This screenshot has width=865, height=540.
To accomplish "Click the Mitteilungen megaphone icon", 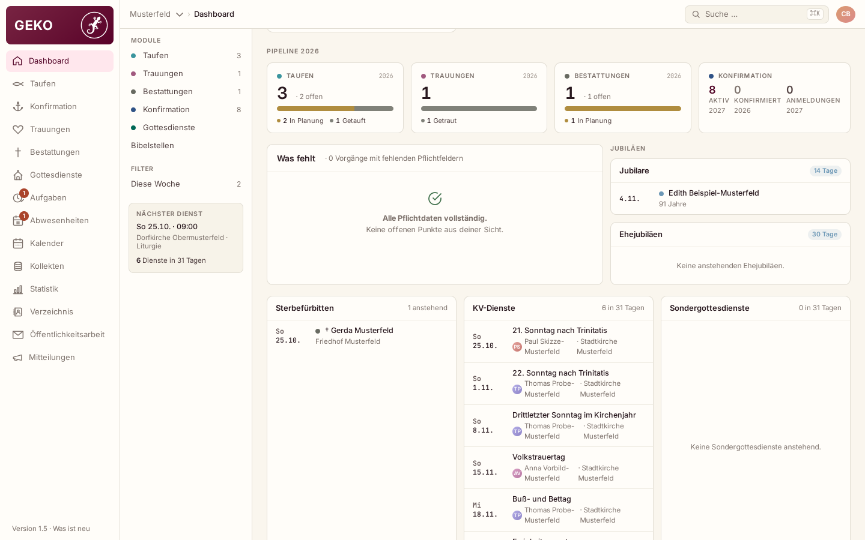I will (18, 358).
